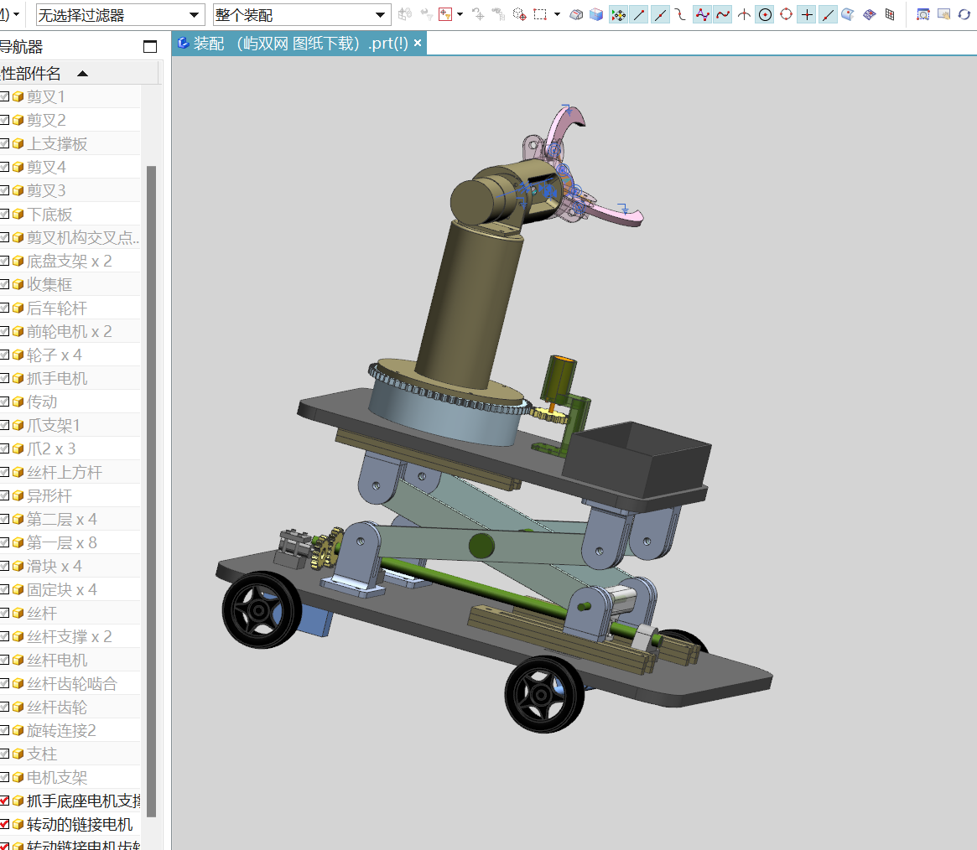Toggle the point on face snap
This screenshot has width=977, height=850.
pyautogui.click(x=849, y=14)
